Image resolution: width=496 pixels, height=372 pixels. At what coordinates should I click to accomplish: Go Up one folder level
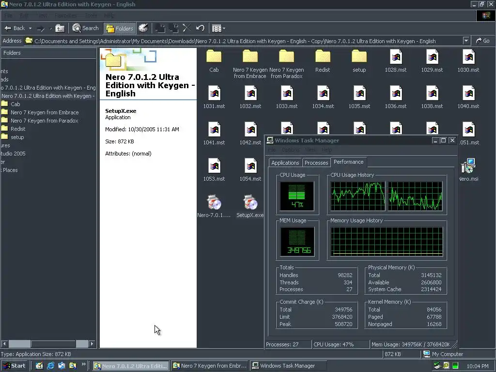point(60,28)
